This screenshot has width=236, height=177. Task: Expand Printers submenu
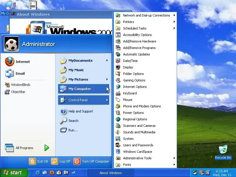145,22
